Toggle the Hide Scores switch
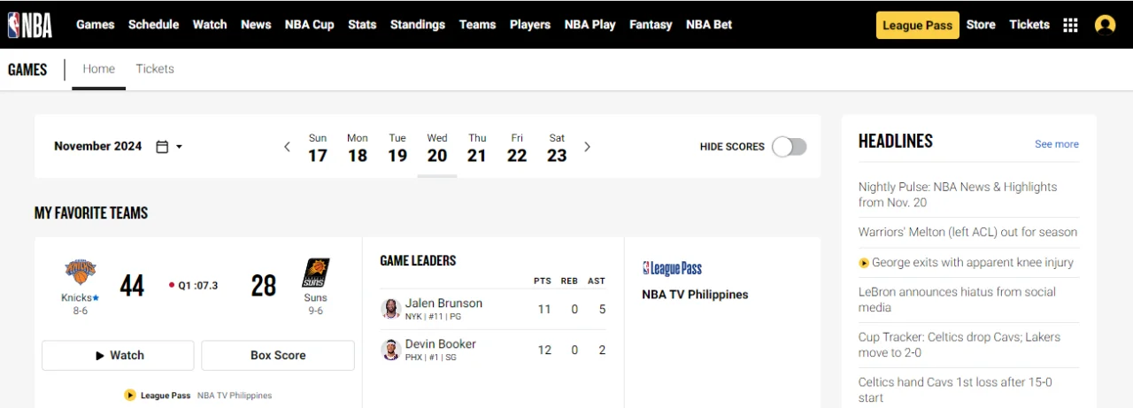This screenshot has height=408, width=1133. tap(789, 147)
